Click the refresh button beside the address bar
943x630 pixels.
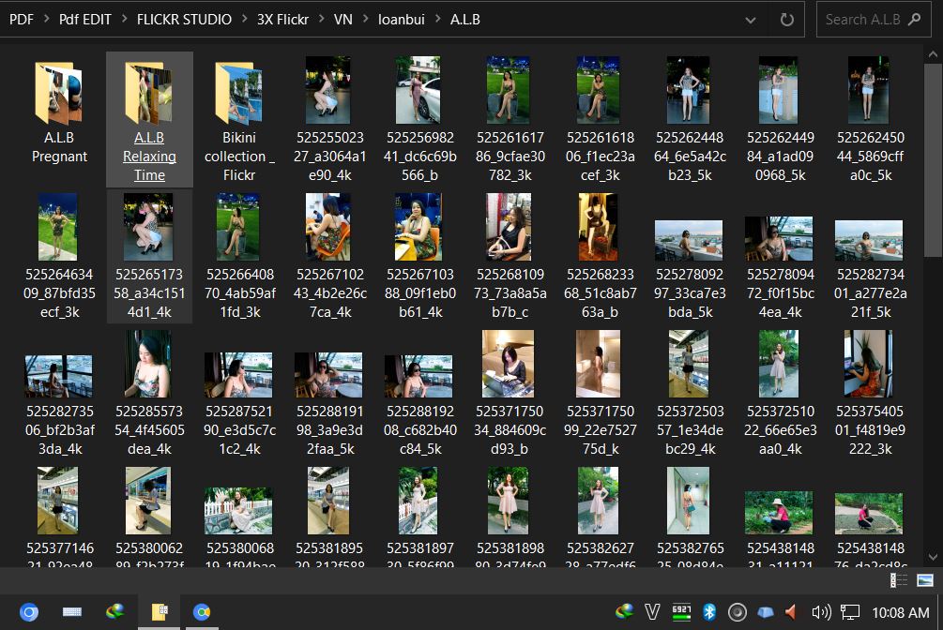point(786,20)
